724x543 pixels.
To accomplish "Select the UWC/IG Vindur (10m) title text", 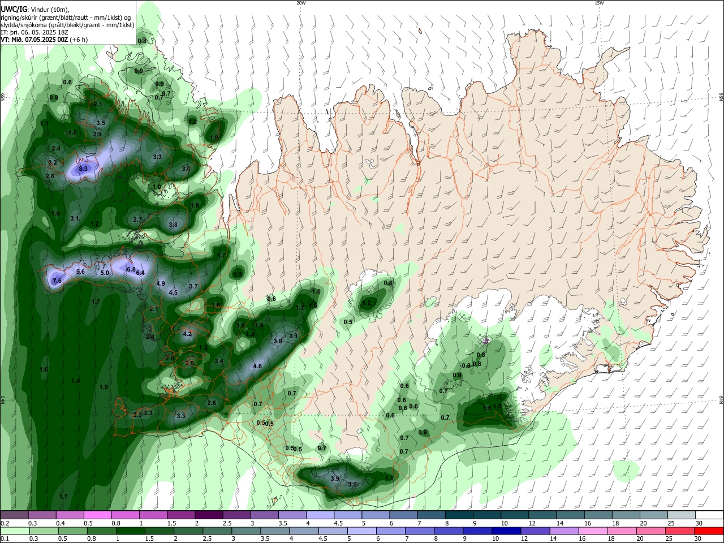I will 34,9.
